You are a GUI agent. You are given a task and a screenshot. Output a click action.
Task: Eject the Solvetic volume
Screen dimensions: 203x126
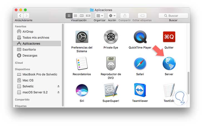(58, 86)
